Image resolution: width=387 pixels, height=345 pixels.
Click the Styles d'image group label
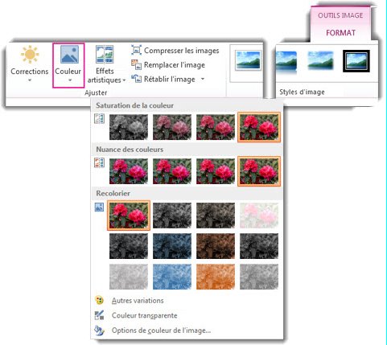[302, 92]
